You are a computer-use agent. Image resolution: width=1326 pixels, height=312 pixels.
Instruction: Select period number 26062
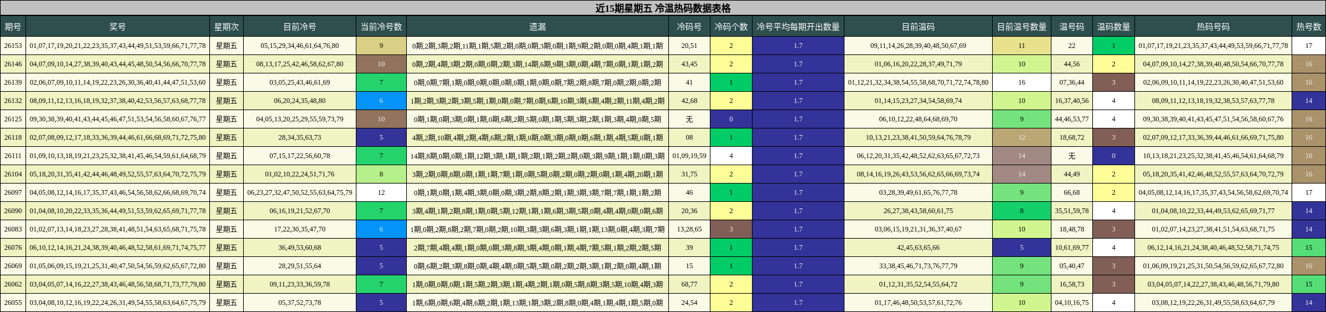(13, 284)
